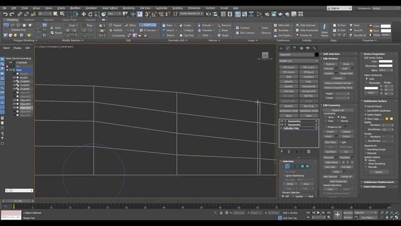The image size is (401, 226).
Task: Click the TurboSmooth modifier button
Action: tap(309, 87)
